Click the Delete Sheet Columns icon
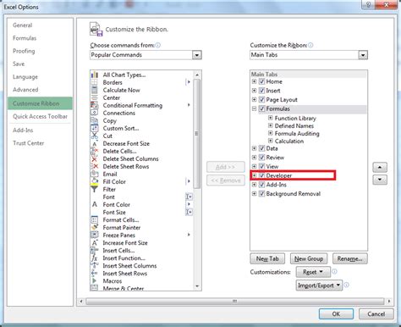The width and height of the screenshot is (401, 327). point(95,158)
